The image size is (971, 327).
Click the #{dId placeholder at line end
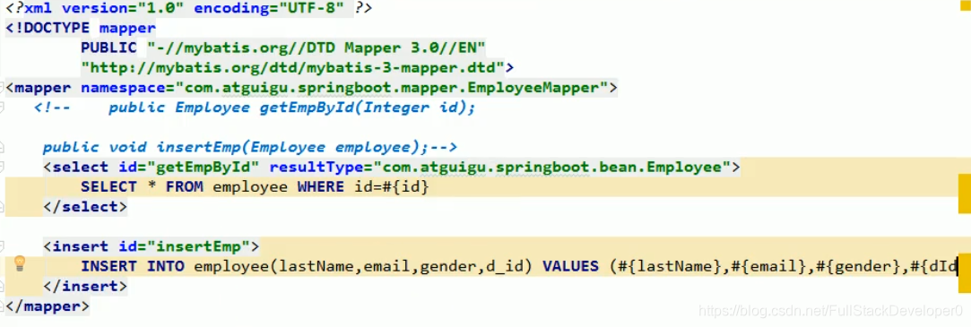(x=934, y=266)
